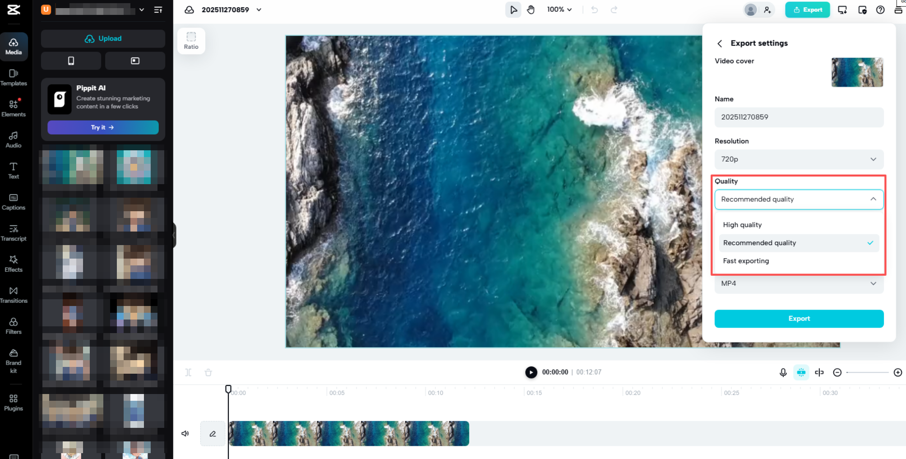The height and width of the screenshot is (459, 906).
Task: Select the Elements panel
Action: coord(14,108)
